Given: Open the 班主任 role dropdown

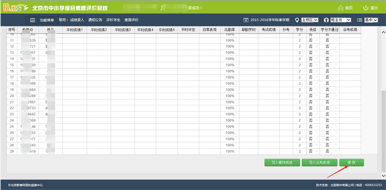Looking at the screenshot, I should [x=341, y=20].
